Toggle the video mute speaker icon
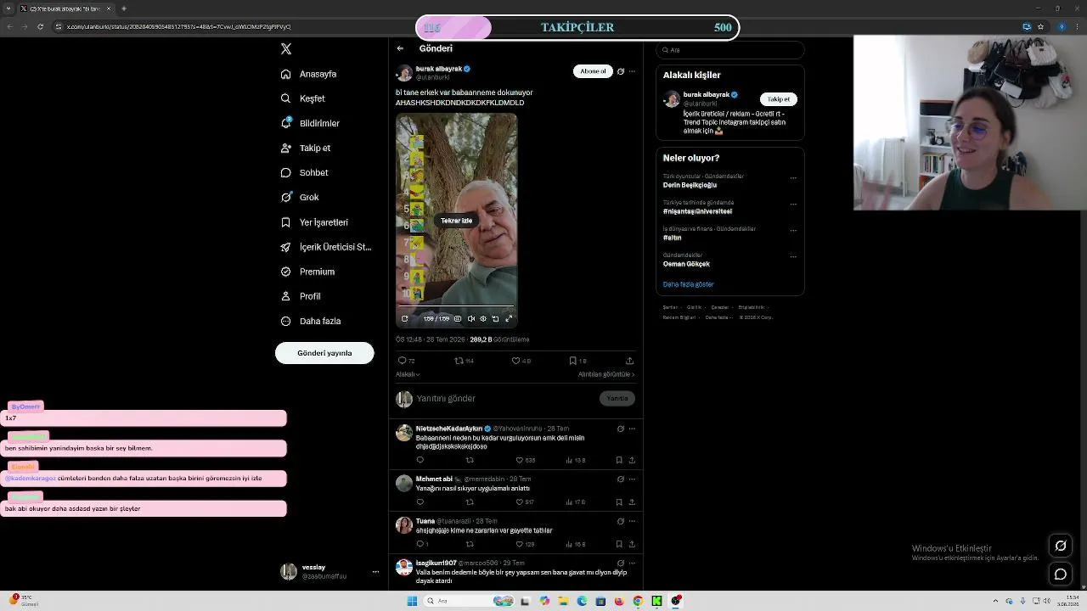1087x611 pixels. [x=471, y=318]
